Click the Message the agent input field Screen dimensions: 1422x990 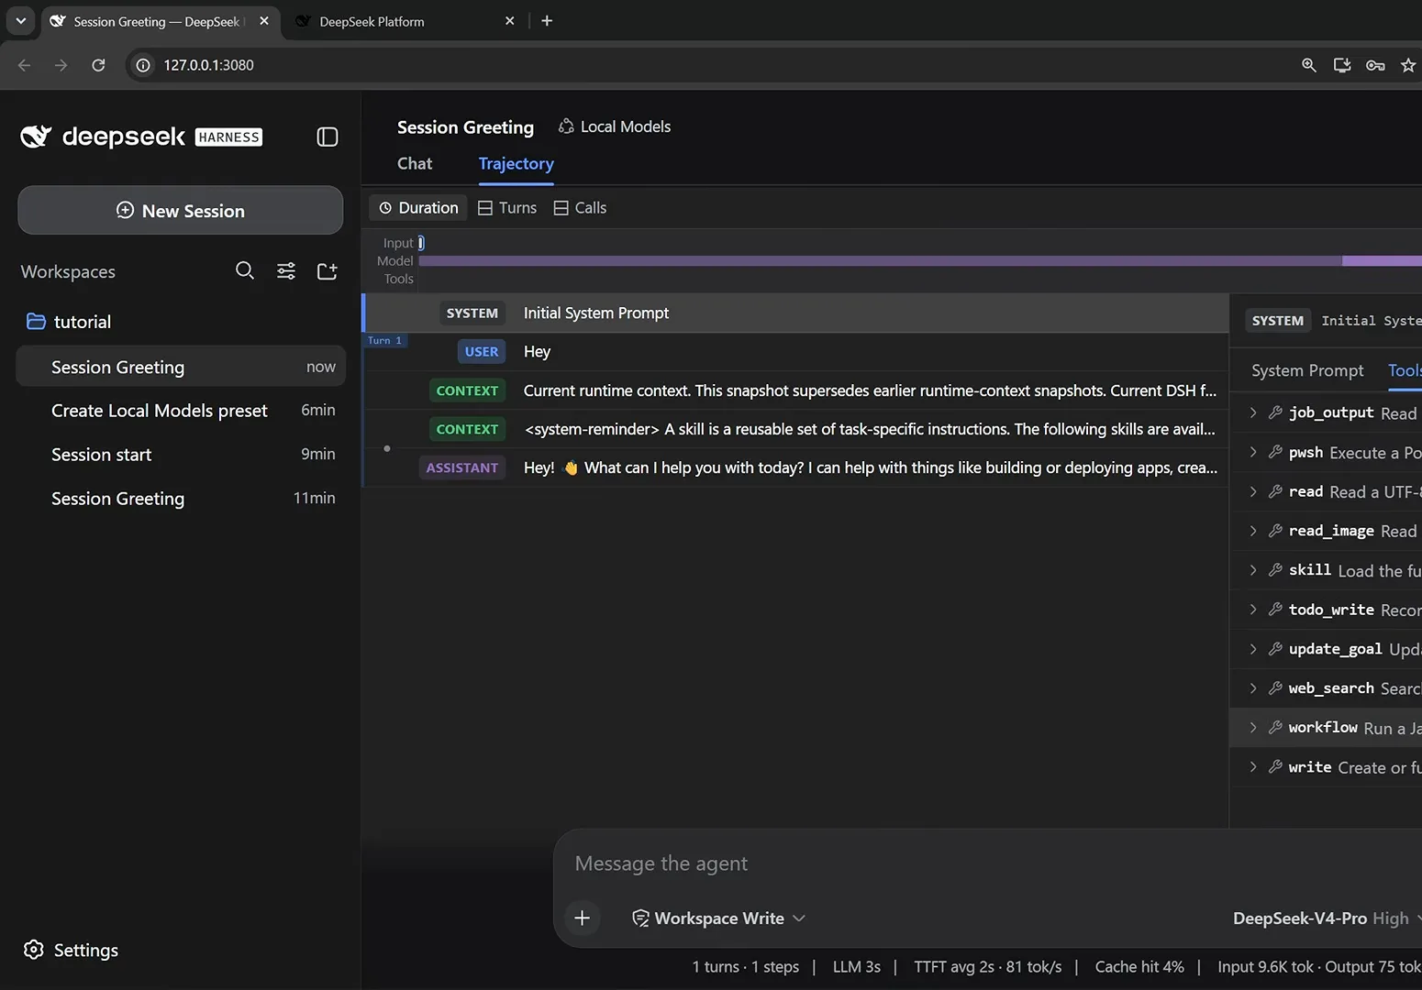coord(987,863)
